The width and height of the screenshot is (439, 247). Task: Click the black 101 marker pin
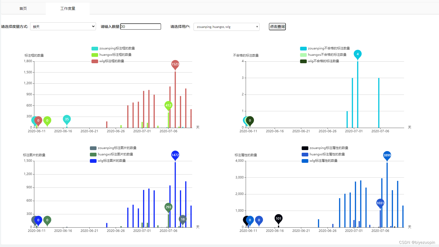point(278,219)
